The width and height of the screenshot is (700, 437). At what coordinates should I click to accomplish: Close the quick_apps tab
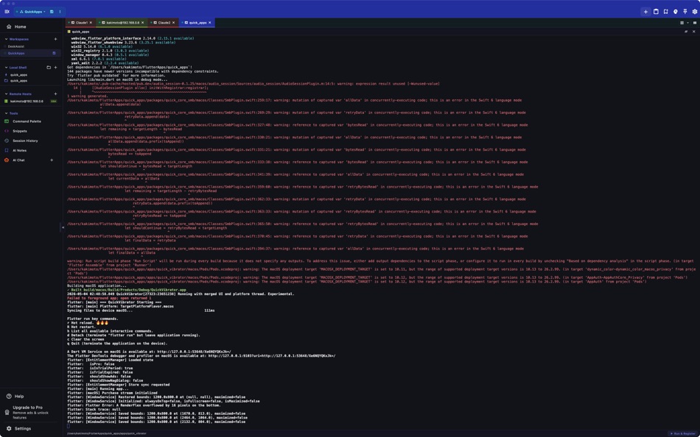(x=210, y=22)
